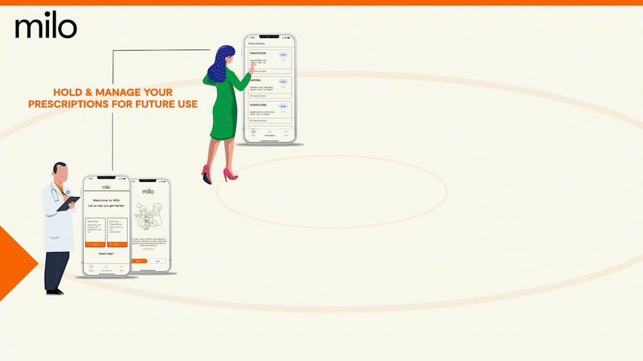Click the family line illustration on back phone
The height and width of the screenshot is (361, 643).
tap(149, 216)
